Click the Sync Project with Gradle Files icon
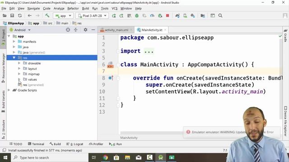This screenshot has width=289, height=162. click(x=177, y=16)
